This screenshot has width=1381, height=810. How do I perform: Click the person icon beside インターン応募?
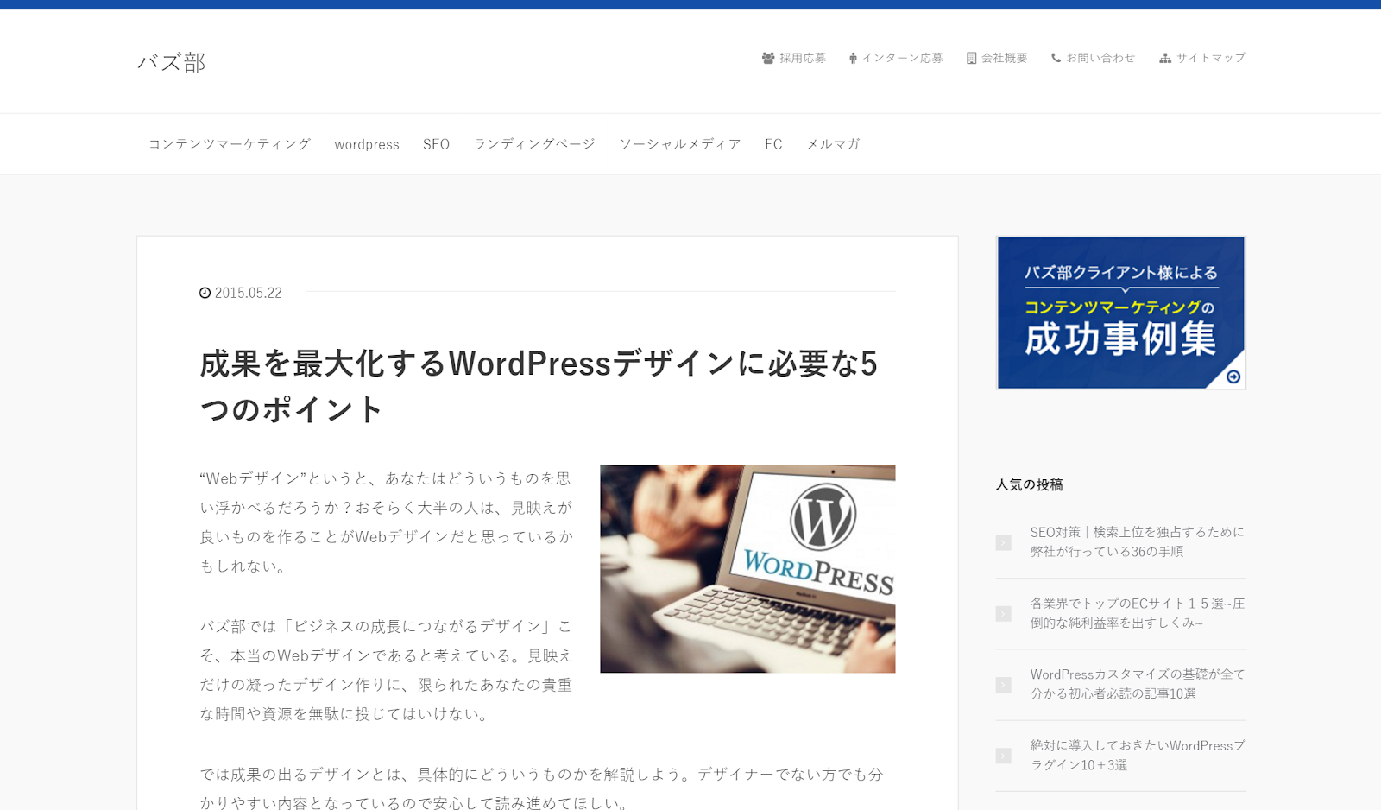coord(853,58)
